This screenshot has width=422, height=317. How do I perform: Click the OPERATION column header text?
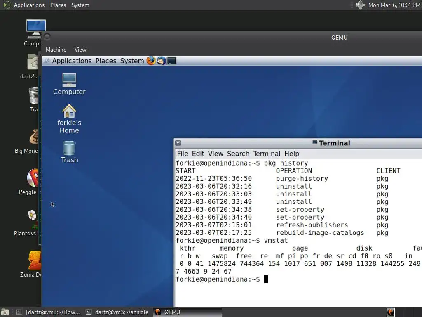coord(294,171)
